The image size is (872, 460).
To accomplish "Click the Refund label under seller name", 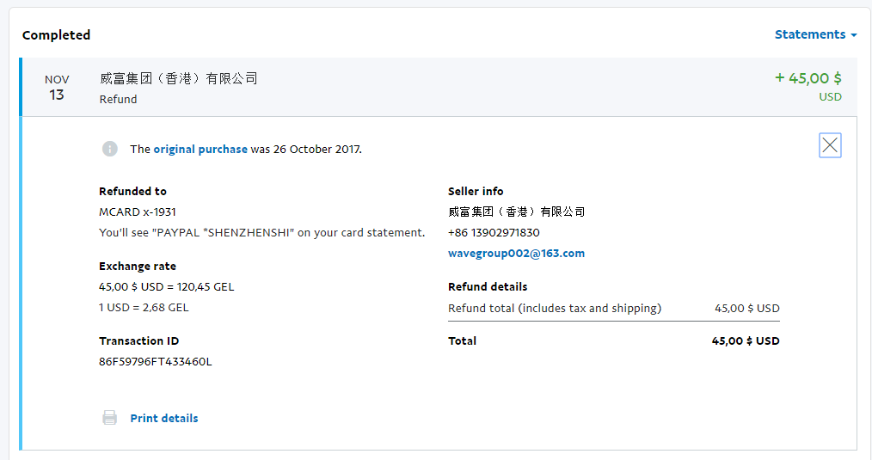I will click(118, 99).
